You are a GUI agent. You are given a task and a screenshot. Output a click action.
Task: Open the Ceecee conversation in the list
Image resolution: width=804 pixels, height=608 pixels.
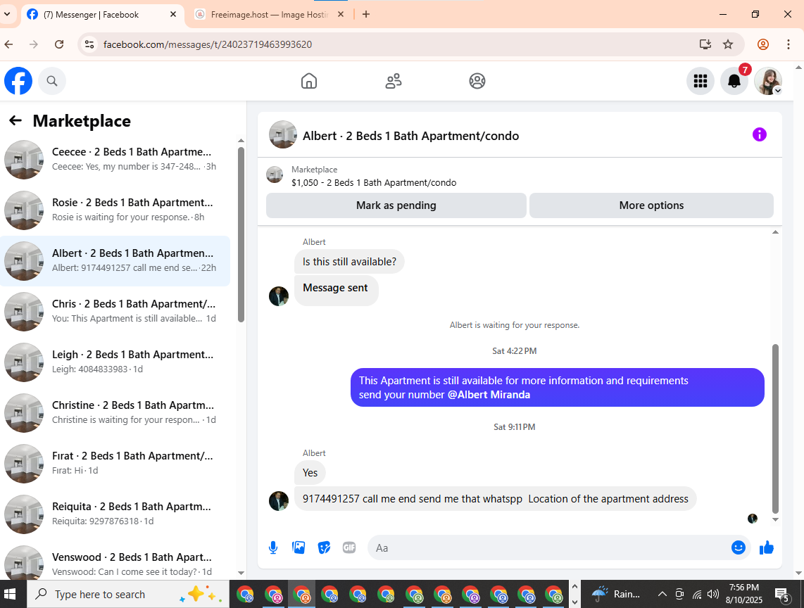coord(115,160)
